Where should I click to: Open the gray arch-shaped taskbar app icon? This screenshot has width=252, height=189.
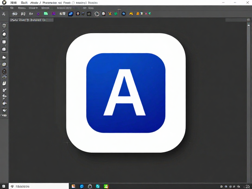tap(90, 186)
